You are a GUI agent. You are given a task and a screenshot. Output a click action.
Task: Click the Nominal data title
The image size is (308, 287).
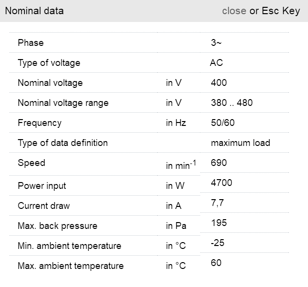pyautogui.click(x=34, y=11)
